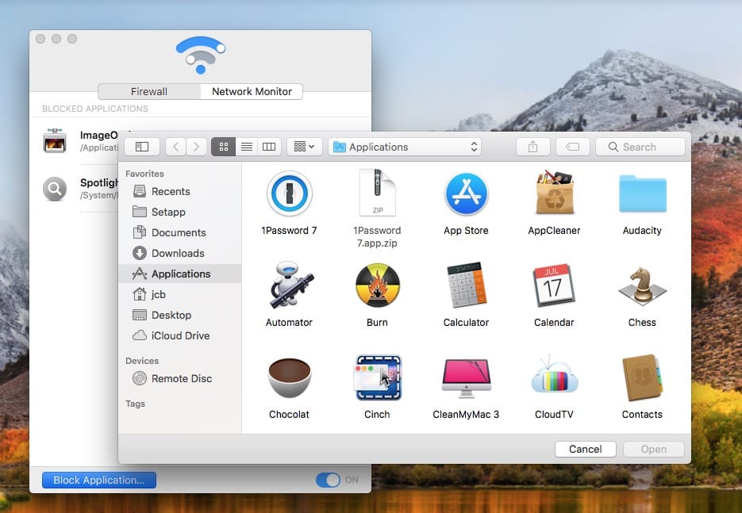
Task: Open the item arrangement dropdown
Action: (x=304, y=147)
